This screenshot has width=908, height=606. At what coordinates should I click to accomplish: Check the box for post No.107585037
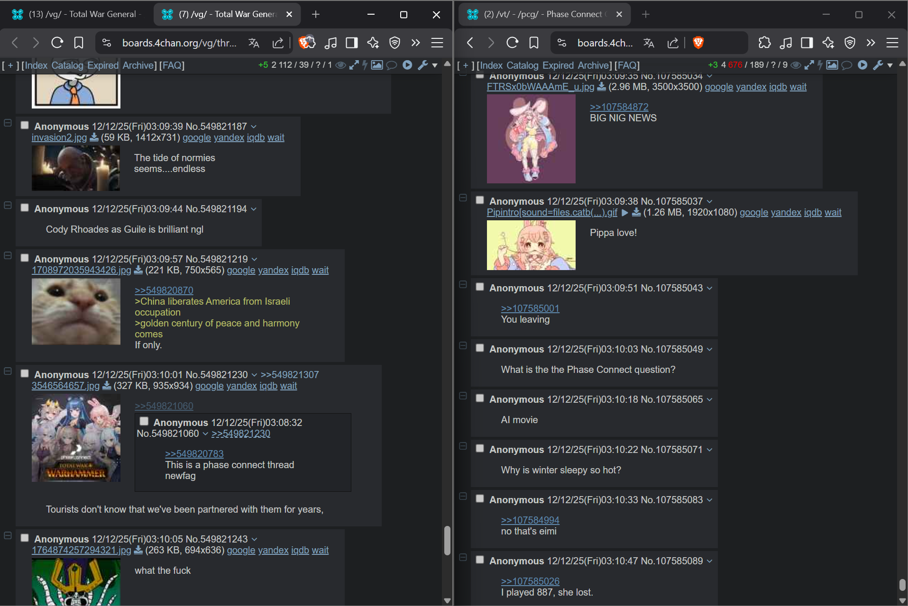click(480, 200)
